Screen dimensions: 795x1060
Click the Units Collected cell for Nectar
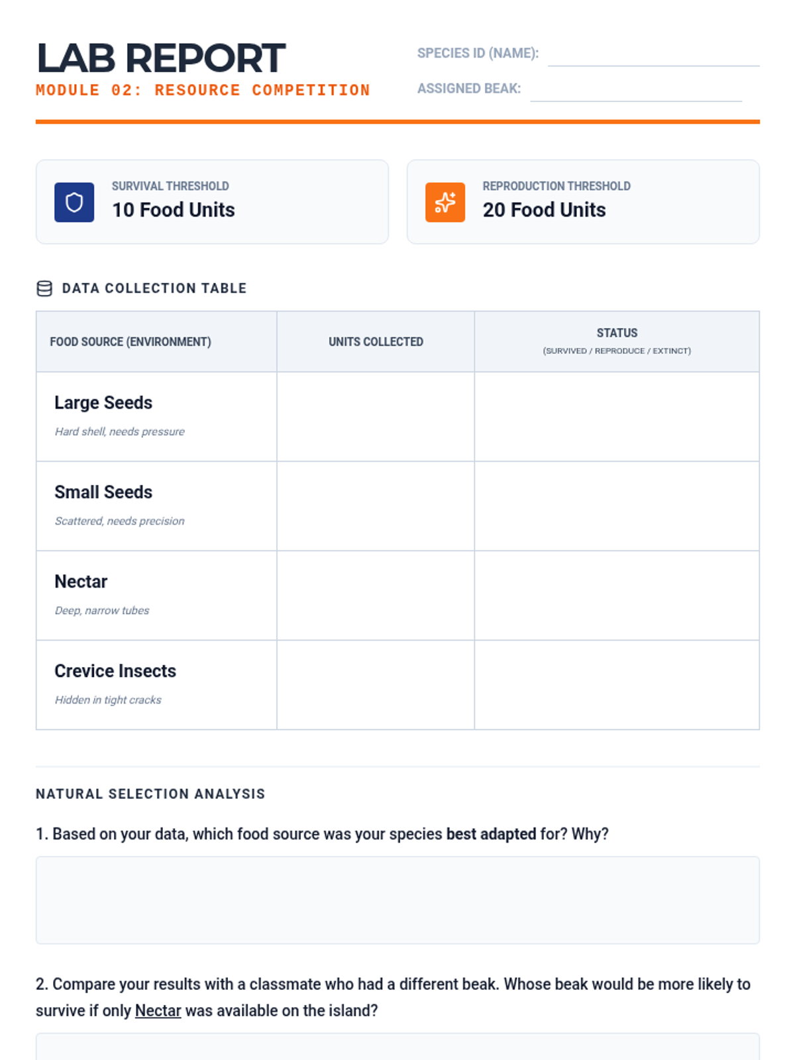376,596
